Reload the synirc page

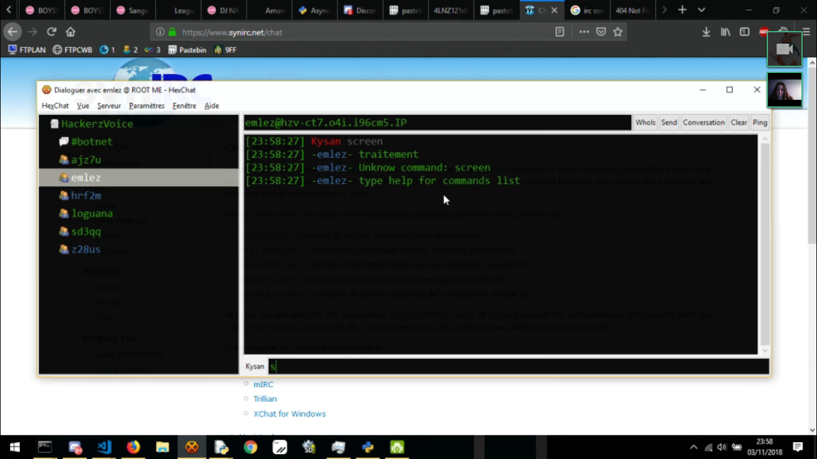click(51, 32)
